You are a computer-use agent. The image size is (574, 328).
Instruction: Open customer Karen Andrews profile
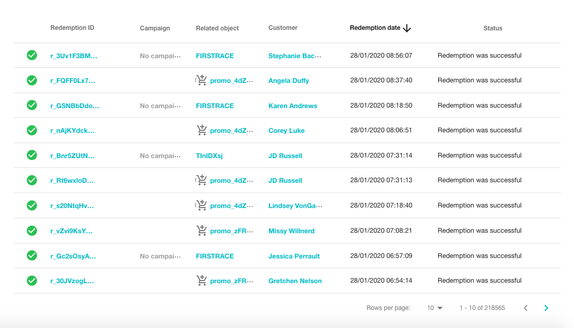(x=293, y=106)
